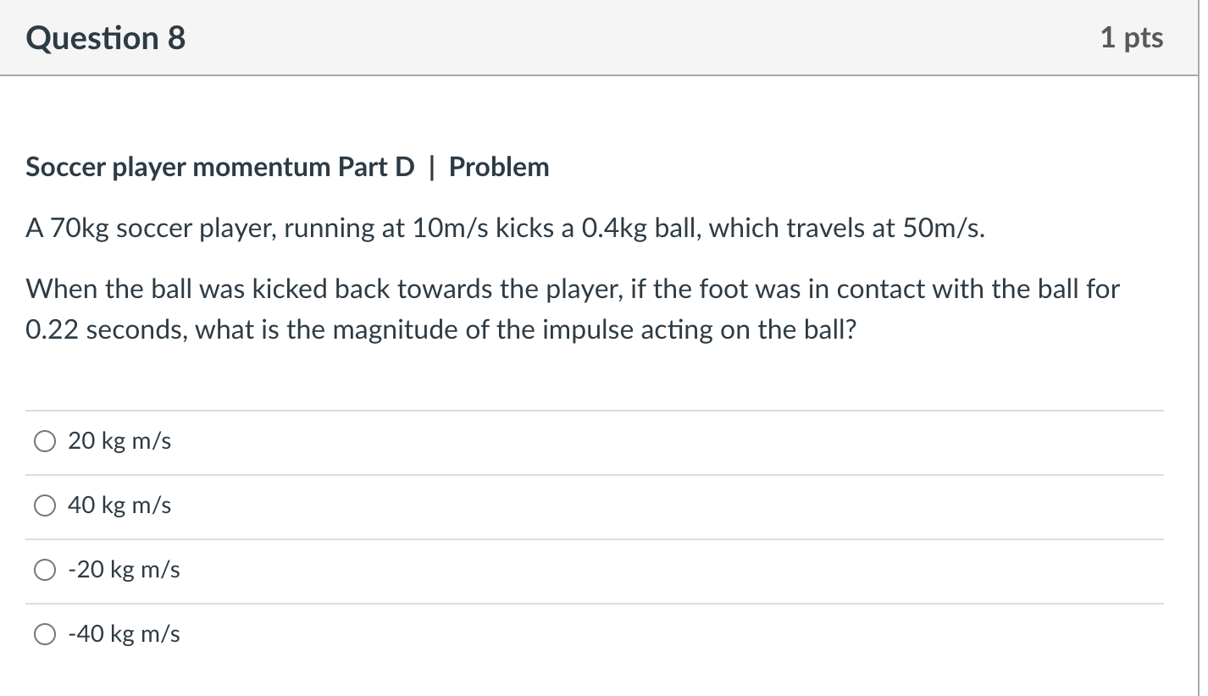Click the Soccer player momentum Part D title
Image resolution: width=1208 pixels, height=696 pixels.
[x=287, y=167]
